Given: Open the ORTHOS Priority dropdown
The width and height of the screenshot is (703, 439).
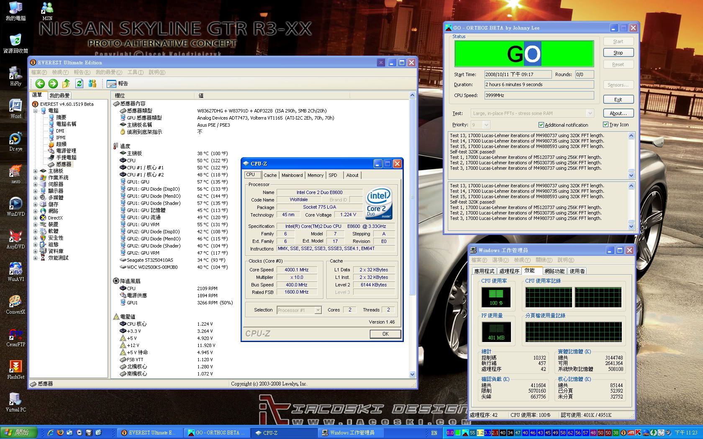Looking at the screenshot, I should (x=486, y=125).
